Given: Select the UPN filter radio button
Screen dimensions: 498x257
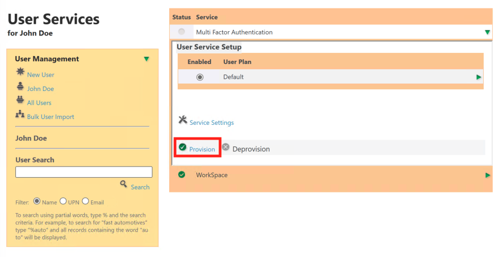Looking at the screenshot, I should click(x=63, y=201).
